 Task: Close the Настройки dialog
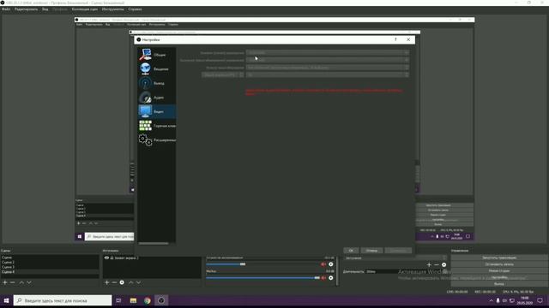point(408,39)
